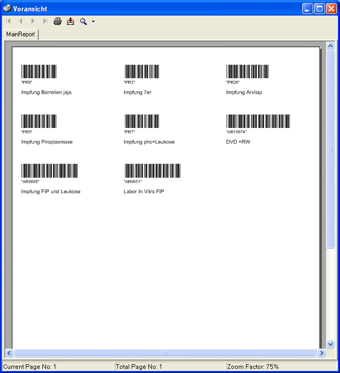Print the report with printer icon
Viewport: 340px width, 373px height.
click(x=58, y=21)
